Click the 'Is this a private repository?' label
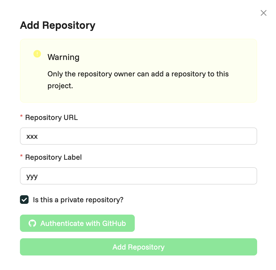The image size is (276, 270). click(x=78, y=200)
